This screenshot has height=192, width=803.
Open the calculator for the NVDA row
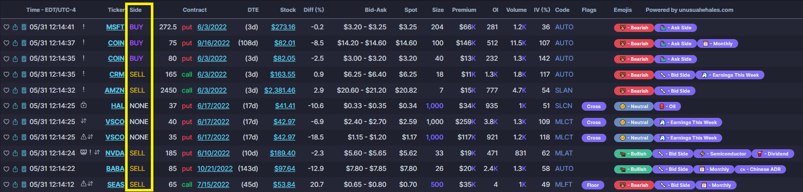click(x=24, y=153)
